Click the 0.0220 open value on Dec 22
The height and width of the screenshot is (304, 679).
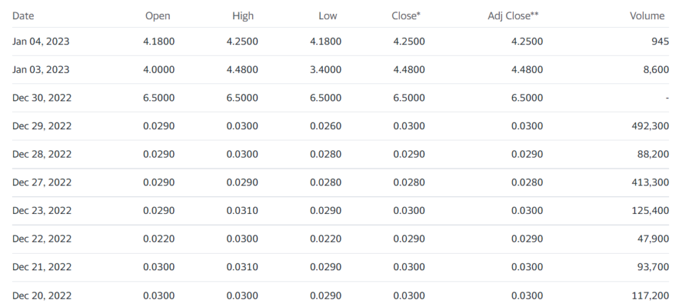tap(159, 238)
